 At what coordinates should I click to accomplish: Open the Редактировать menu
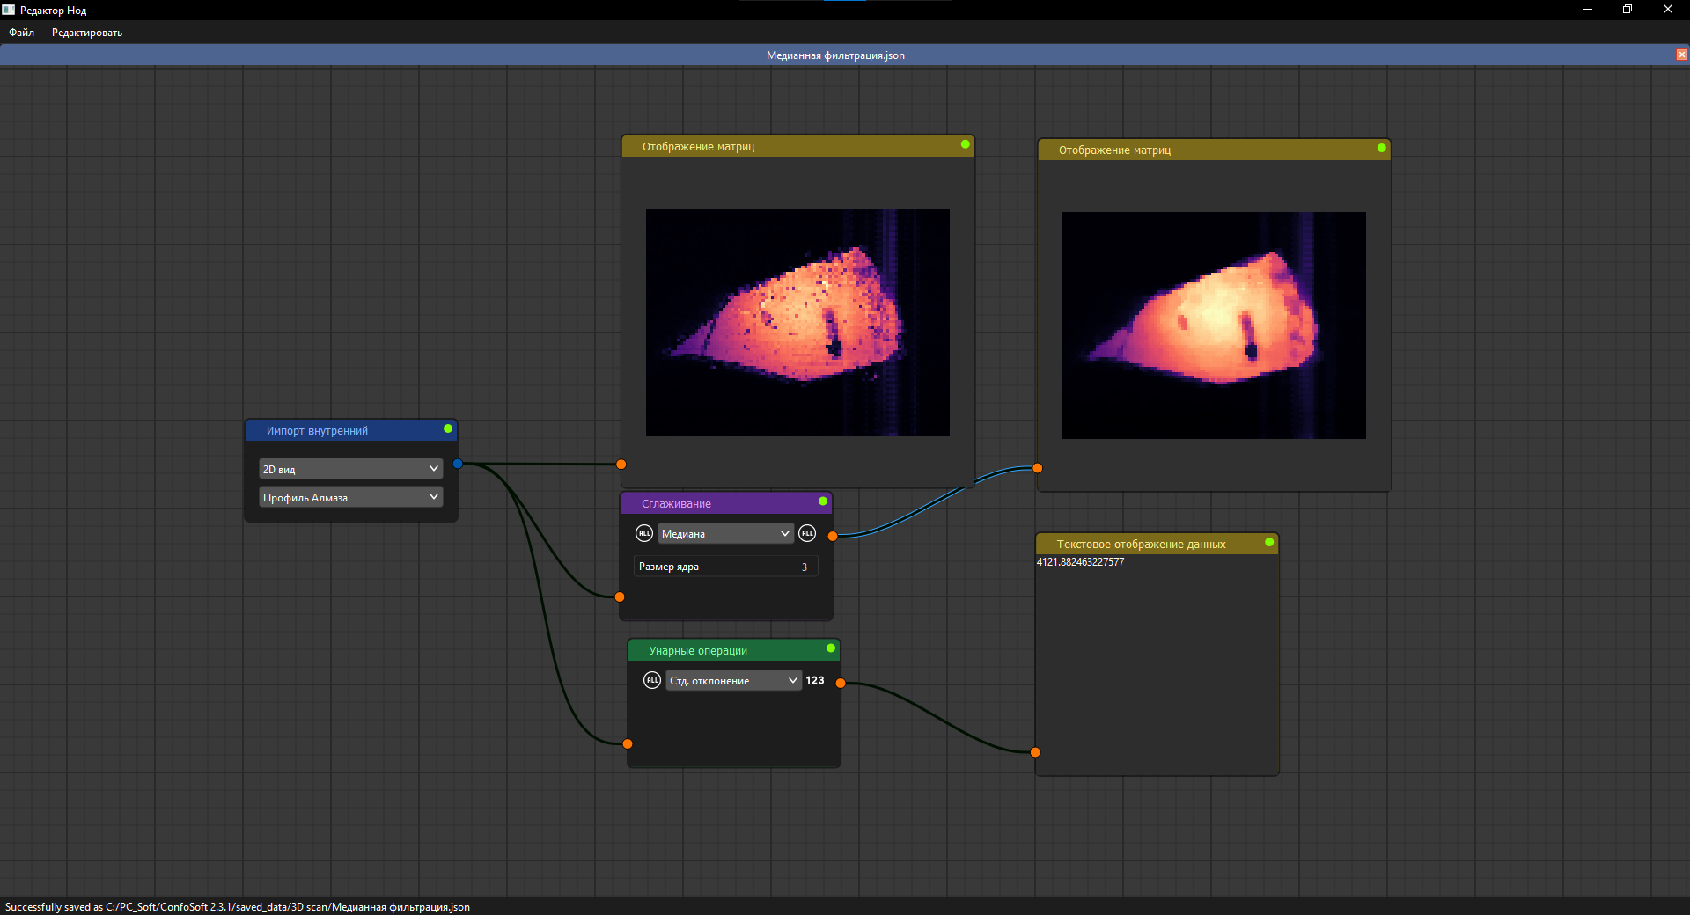(87, 33)
